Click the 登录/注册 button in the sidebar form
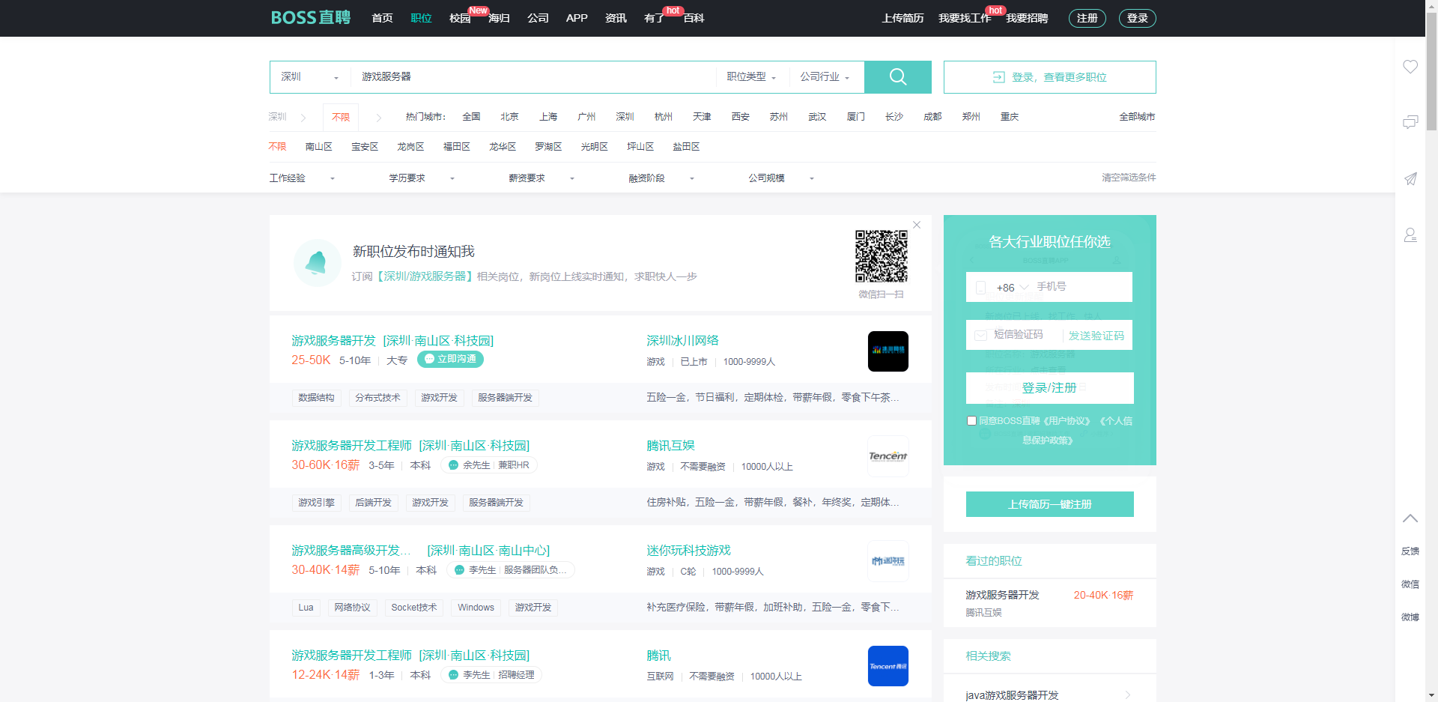This screenshot has width=1438, height=702. point(1049,388)
